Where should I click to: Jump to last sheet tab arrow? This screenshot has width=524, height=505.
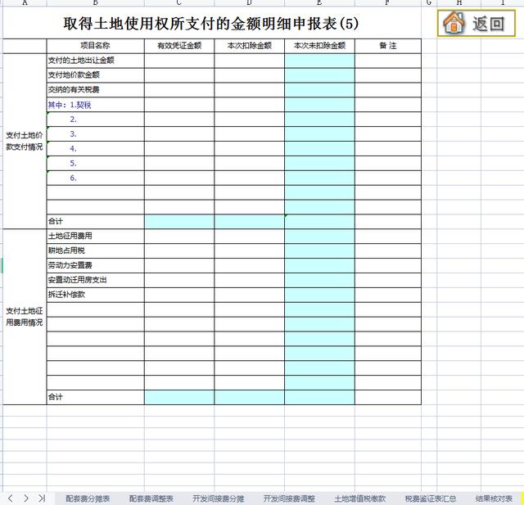tap(42, 498)
